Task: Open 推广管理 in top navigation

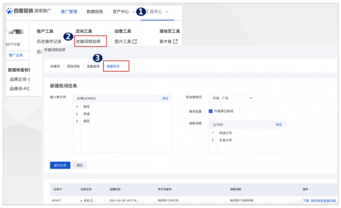Action: (69, 12)
